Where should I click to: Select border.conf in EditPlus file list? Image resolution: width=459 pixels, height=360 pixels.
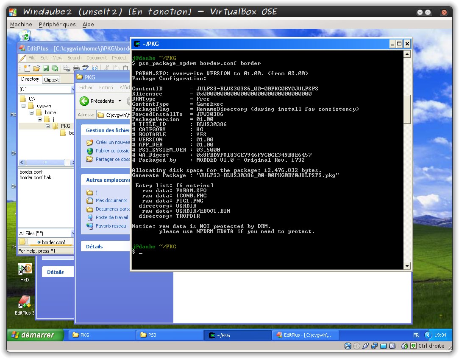(31, 172)
